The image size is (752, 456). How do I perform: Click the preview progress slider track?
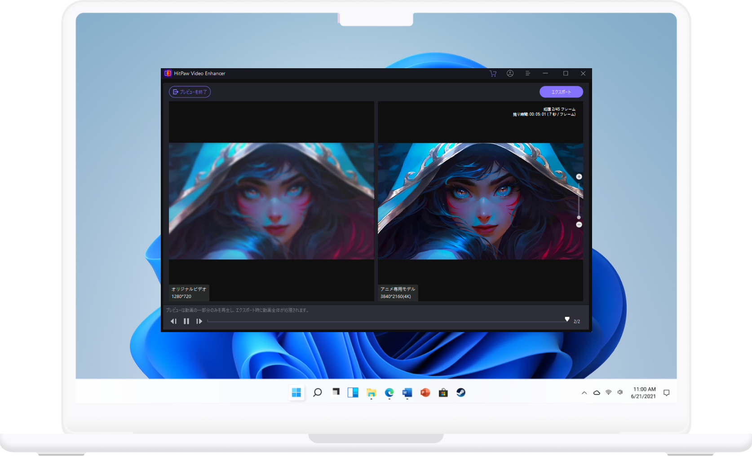pos(387,321)
